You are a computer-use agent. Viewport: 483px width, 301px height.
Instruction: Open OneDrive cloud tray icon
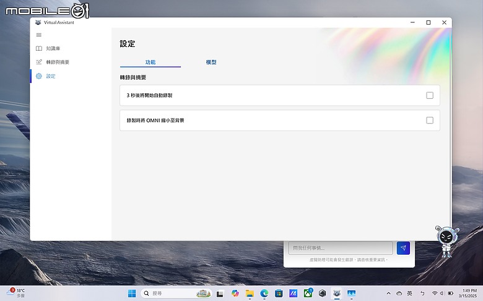pos(399,294)
